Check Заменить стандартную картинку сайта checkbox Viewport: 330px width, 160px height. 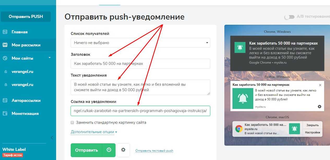click(x=72, y=122)
